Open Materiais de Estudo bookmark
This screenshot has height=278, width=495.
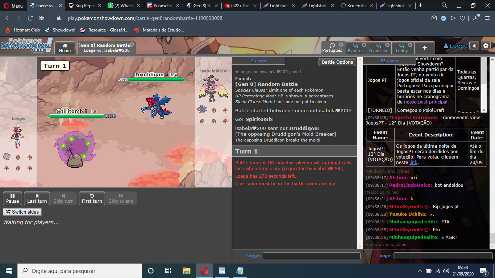(159, 30)
